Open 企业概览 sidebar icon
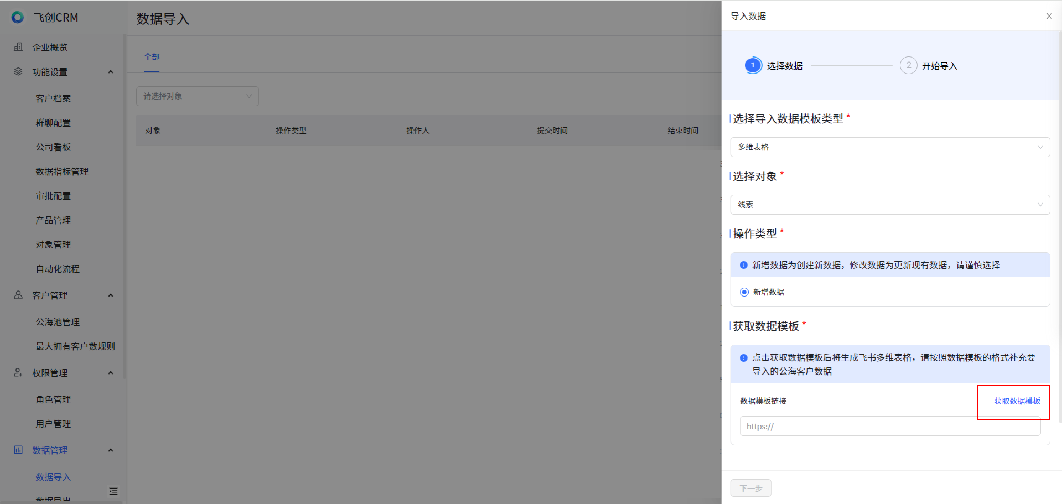 point(18,47)
